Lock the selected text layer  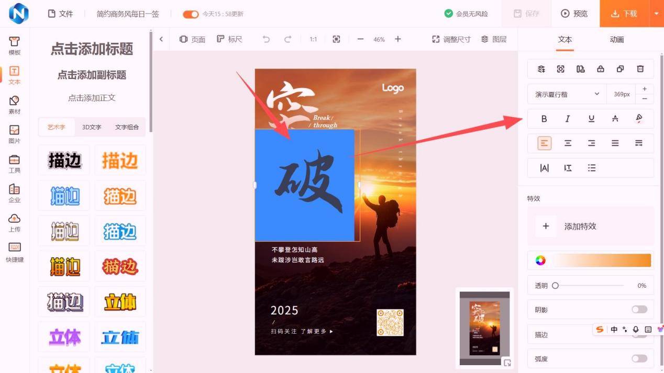pyautogui.click(x=601, y=69)
